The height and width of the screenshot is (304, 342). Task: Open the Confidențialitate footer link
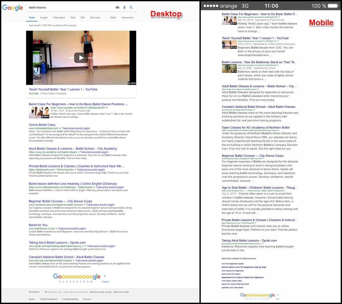tap(70, 299)
